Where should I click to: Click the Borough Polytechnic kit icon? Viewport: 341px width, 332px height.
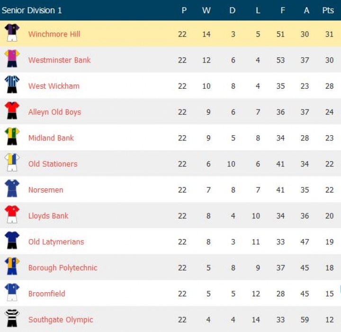coord(12,267)
